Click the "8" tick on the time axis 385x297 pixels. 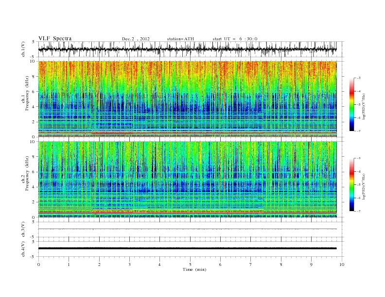coord(281,264)
